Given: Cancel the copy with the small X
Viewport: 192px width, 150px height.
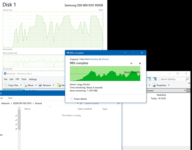Looking at the screenshot, I should [140, 63].
